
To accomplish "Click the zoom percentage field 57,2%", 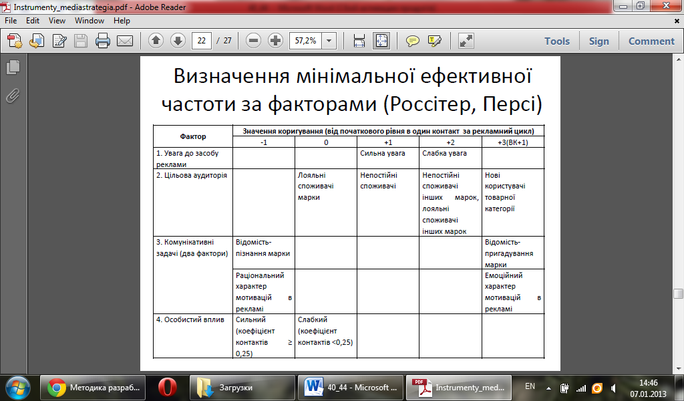I will click(306, 41).
